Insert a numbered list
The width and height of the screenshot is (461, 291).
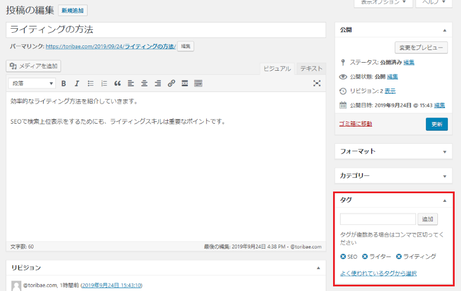(x=104, y=83)
